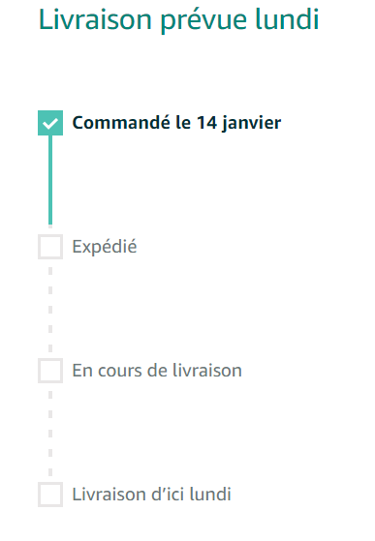Select the Expédié step label

point(105,248)
